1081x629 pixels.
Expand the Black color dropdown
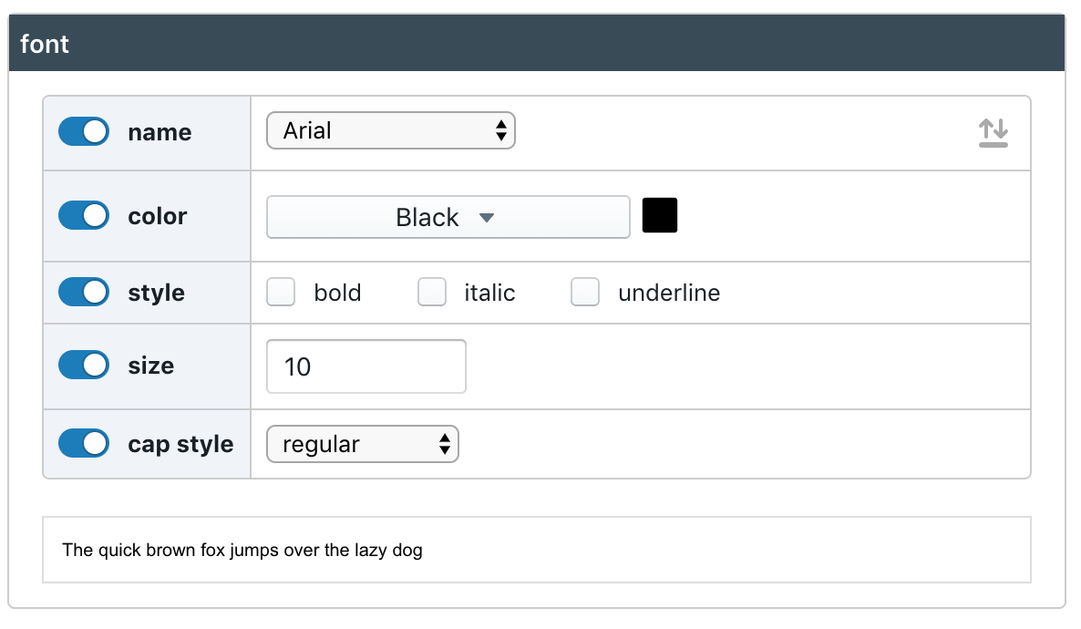click(448, 217)
